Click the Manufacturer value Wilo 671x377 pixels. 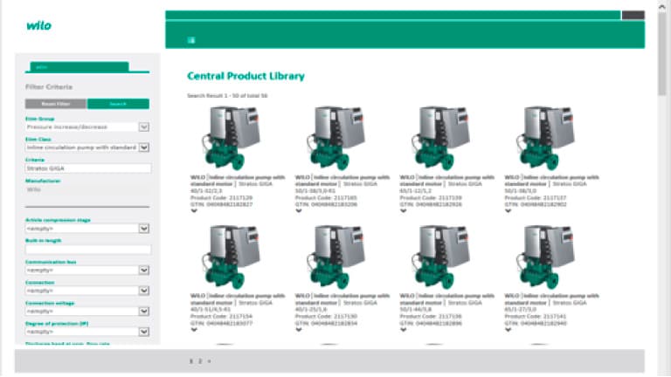[x=34, y=189]
